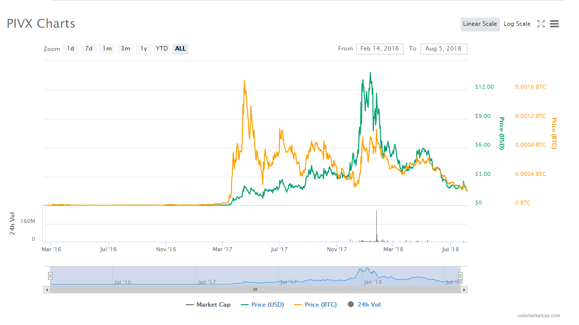Click the coinmarketcap.com credit text

538,316
